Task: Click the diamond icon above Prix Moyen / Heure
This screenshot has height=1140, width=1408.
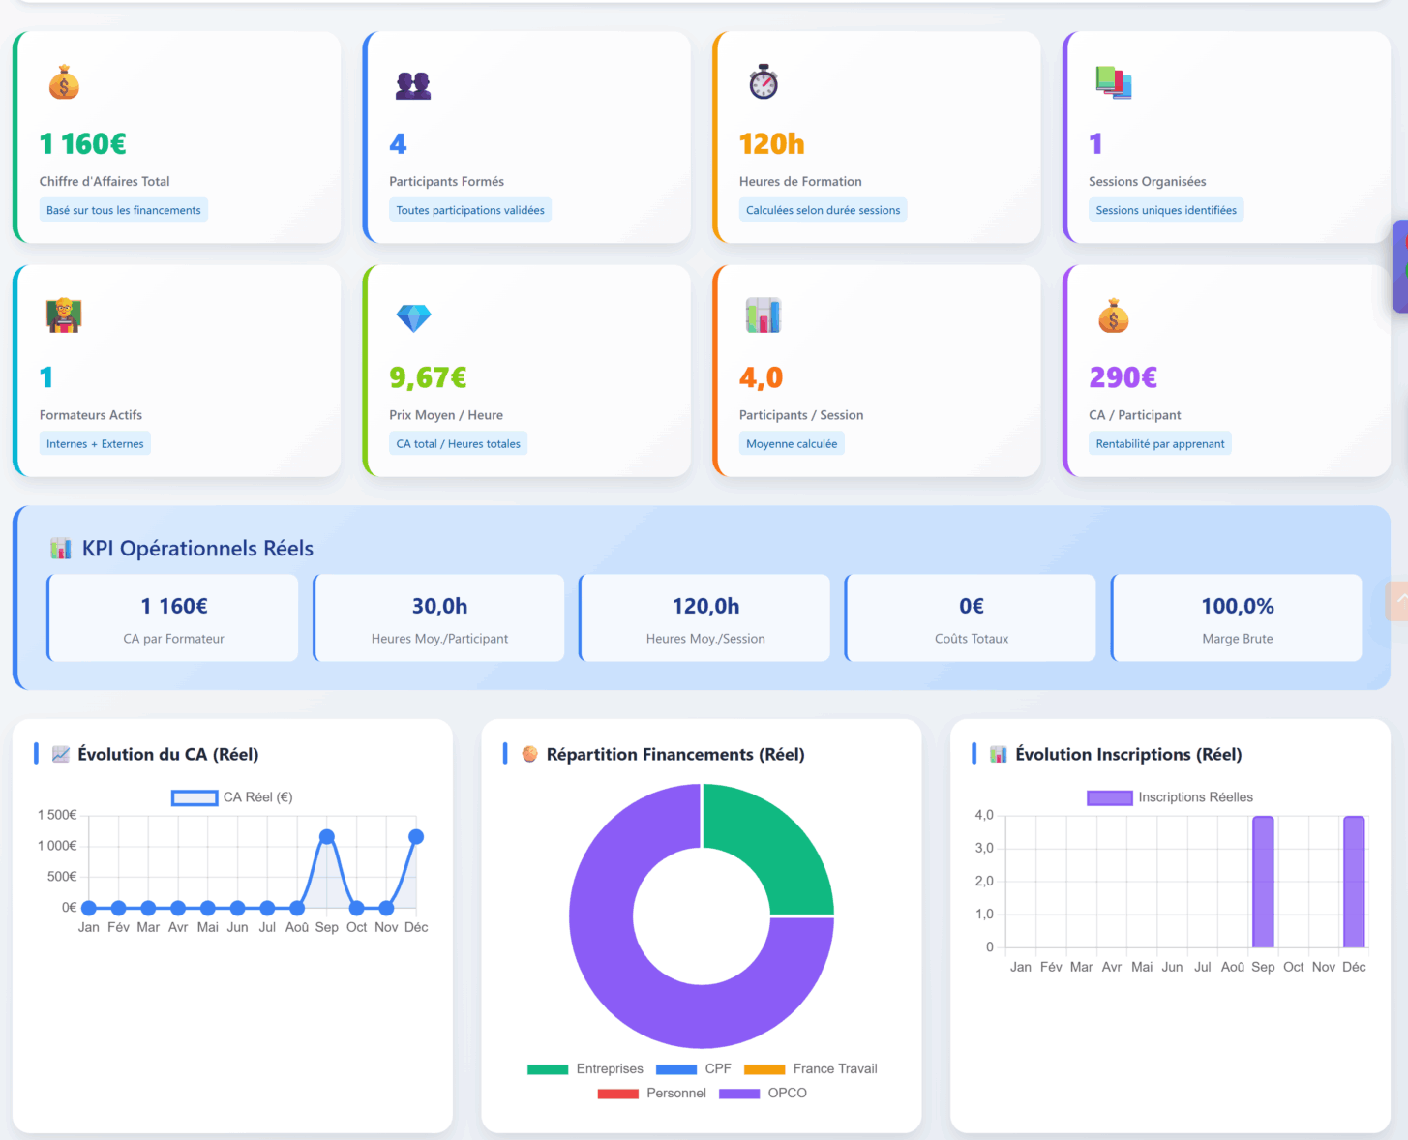Action: click(x=413, y=317)
